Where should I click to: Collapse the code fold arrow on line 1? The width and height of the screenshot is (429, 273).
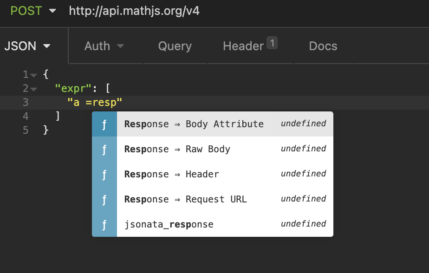point(33,75)
